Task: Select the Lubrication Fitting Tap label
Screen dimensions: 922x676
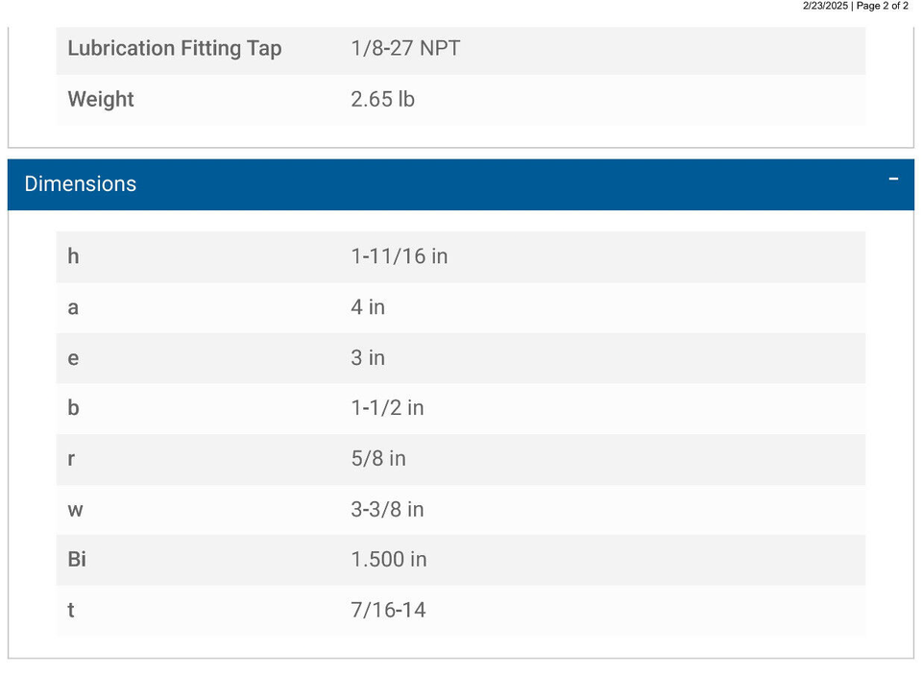Action: point(175,48)
